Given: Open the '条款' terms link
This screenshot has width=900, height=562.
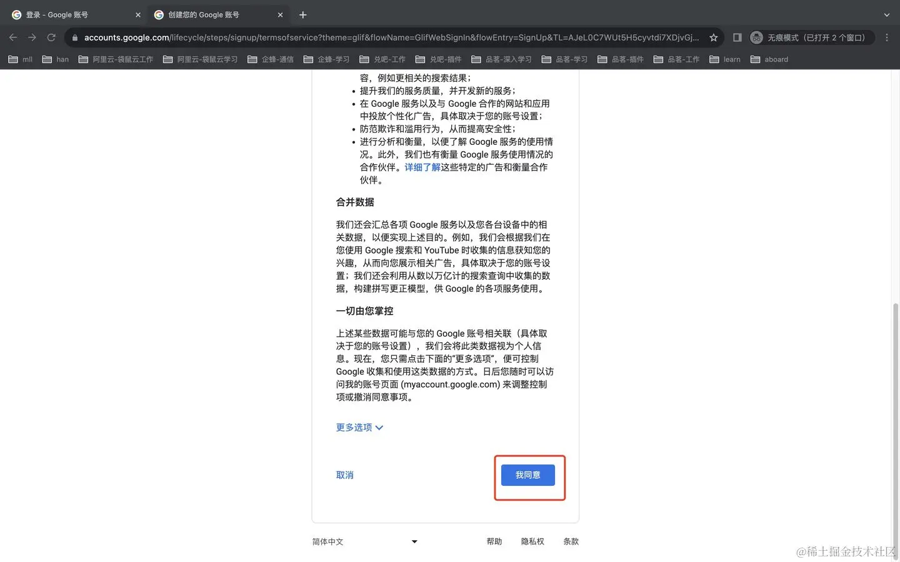Looking at the screenshot, I should [571, 541].
